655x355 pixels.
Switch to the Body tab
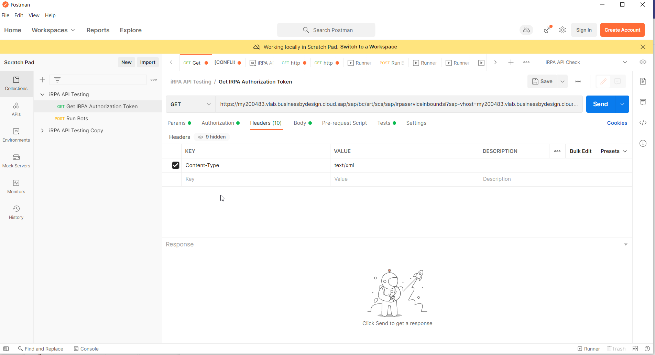tap(303, 123)
